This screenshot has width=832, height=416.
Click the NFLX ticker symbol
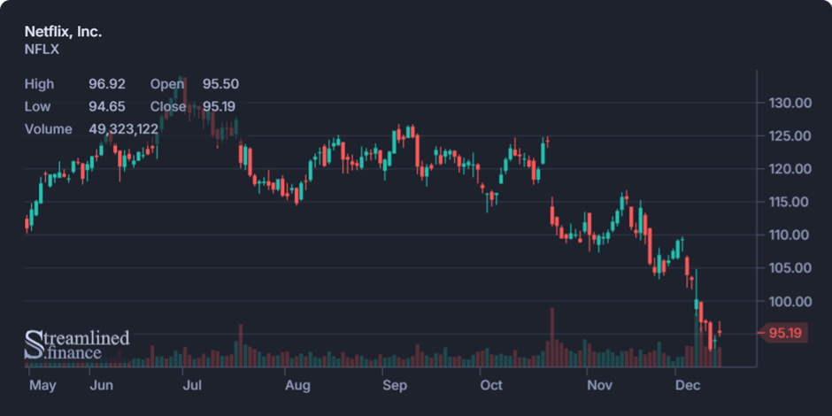(x=42, y=50)
